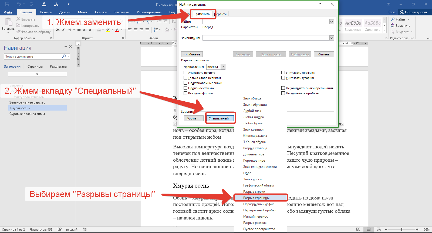The width and height of the screenshot is (432, 233).
Task: Enable Произносится как checkbox
Action: click(185, 88)
